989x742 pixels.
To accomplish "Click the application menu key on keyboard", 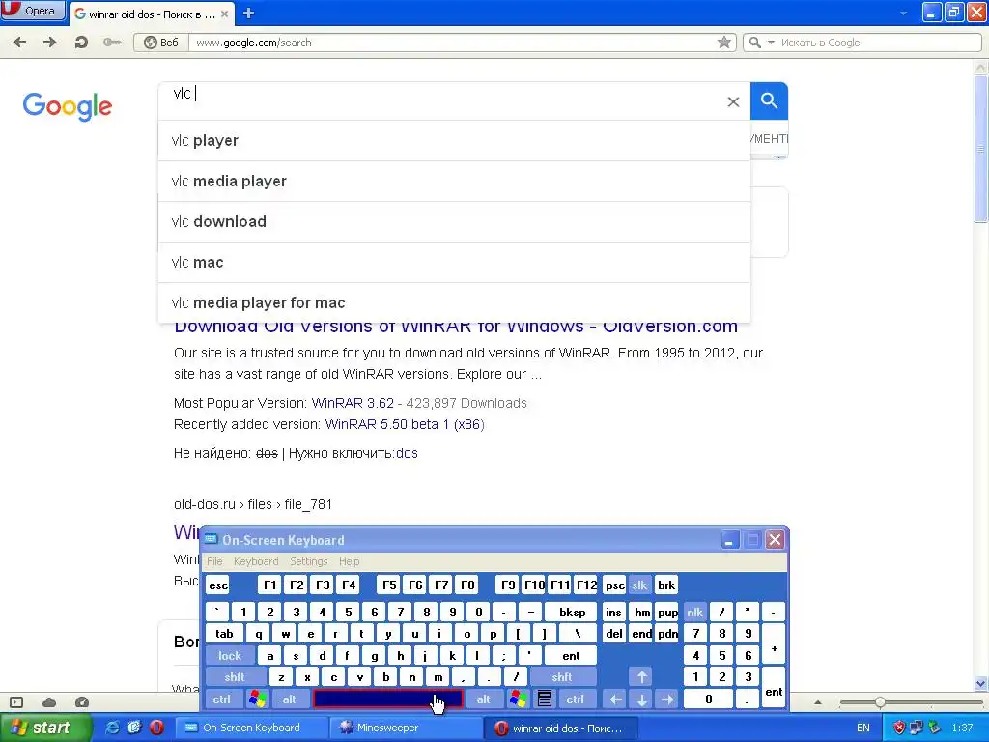I will pos(545,699).
